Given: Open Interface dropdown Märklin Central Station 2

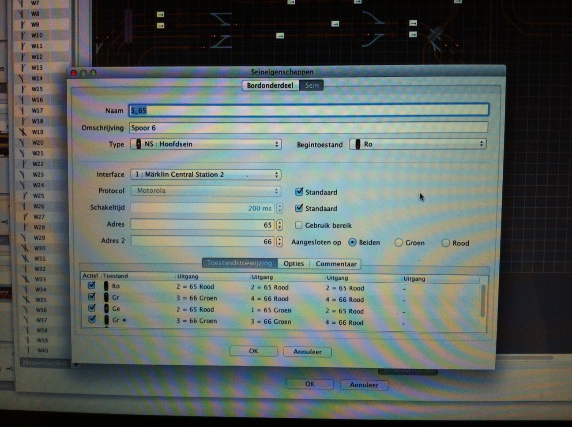Looking at the screenshot, I should click(x=206, y=175).
